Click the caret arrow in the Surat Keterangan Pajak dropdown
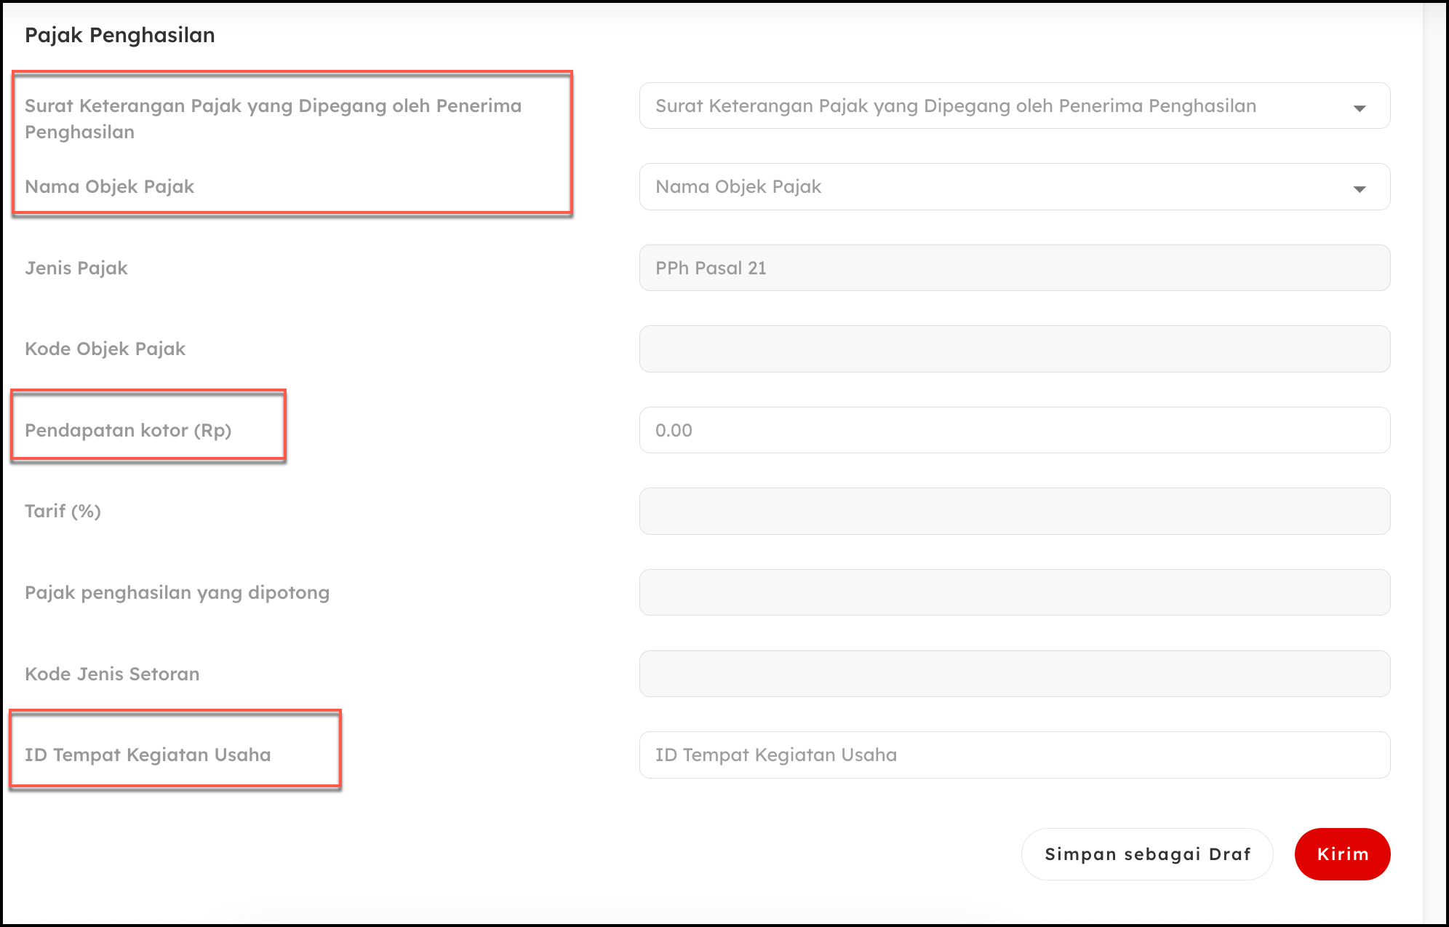1449x927 pixels. (x=1359, y=108)
